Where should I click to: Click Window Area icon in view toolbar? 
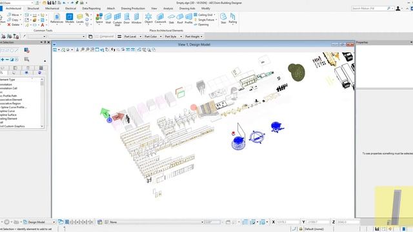(x=92, y=50)
